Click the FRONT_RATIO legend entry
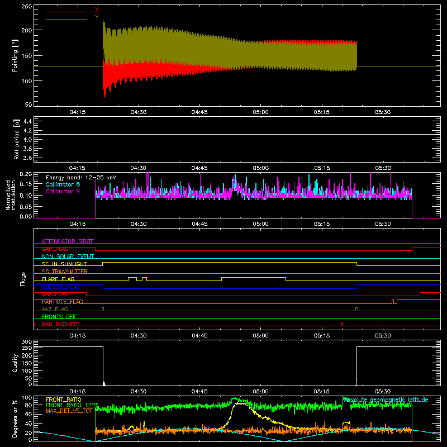Image resolution: width=447 pixels, height=447 pixels. click(64, 400)
